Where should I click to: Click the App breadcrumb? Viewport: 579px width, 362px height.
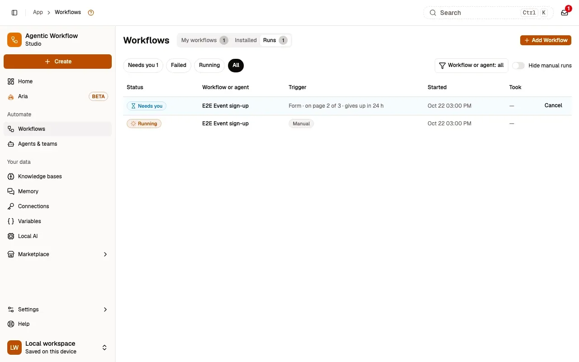(38, 12)
